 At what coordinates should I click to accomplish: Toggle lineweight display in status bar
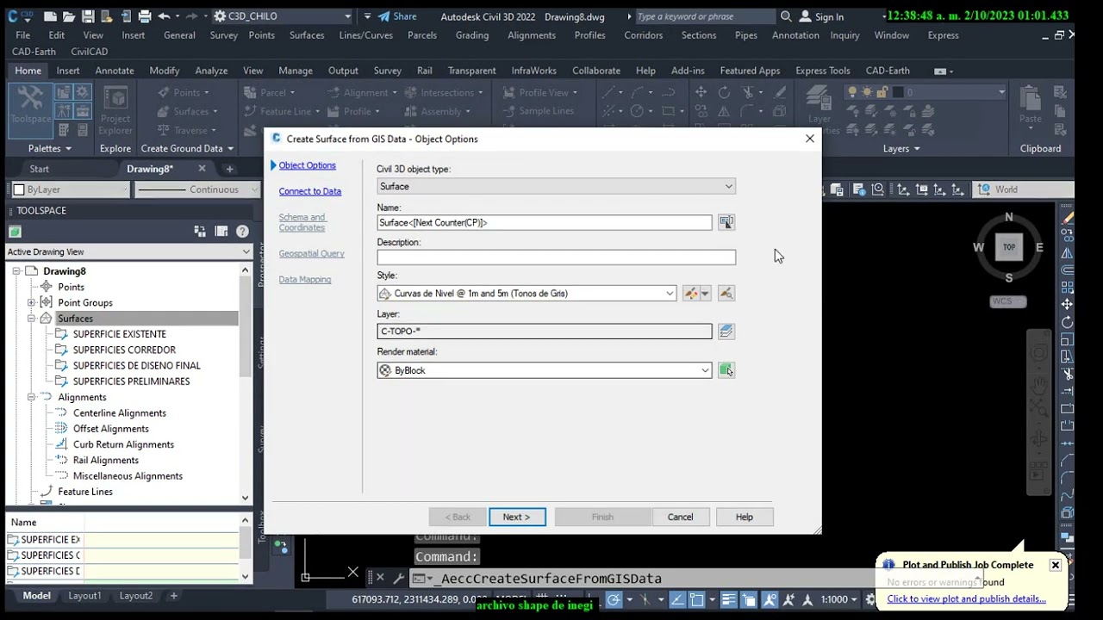pos(729,599)
